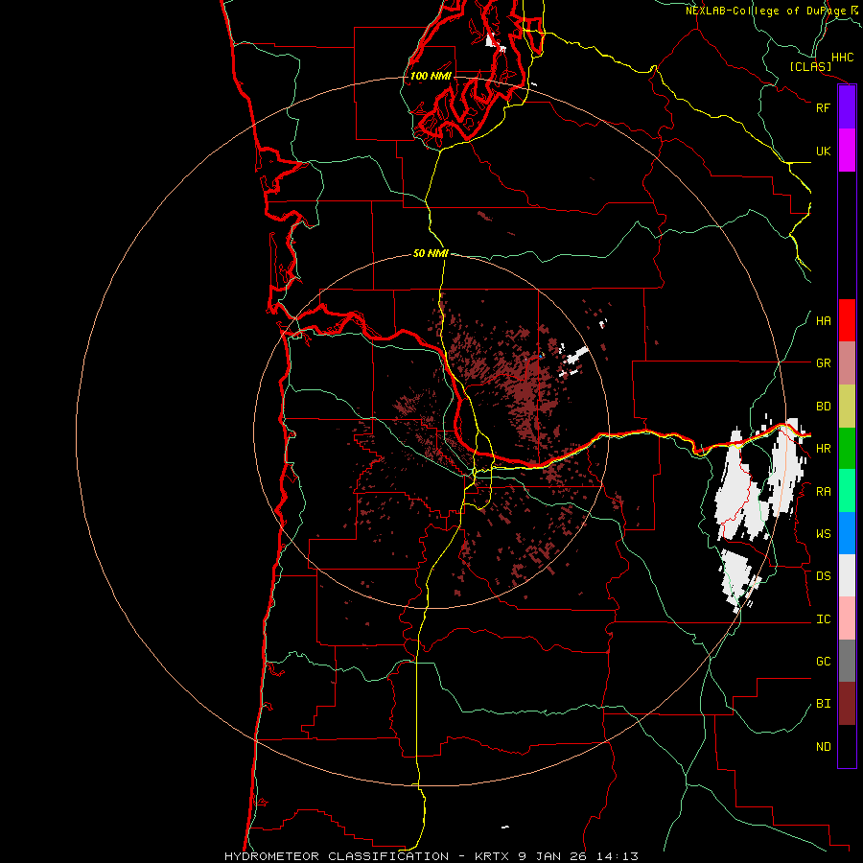
Task: Click the GC legend label
Action: click(823, 662)
